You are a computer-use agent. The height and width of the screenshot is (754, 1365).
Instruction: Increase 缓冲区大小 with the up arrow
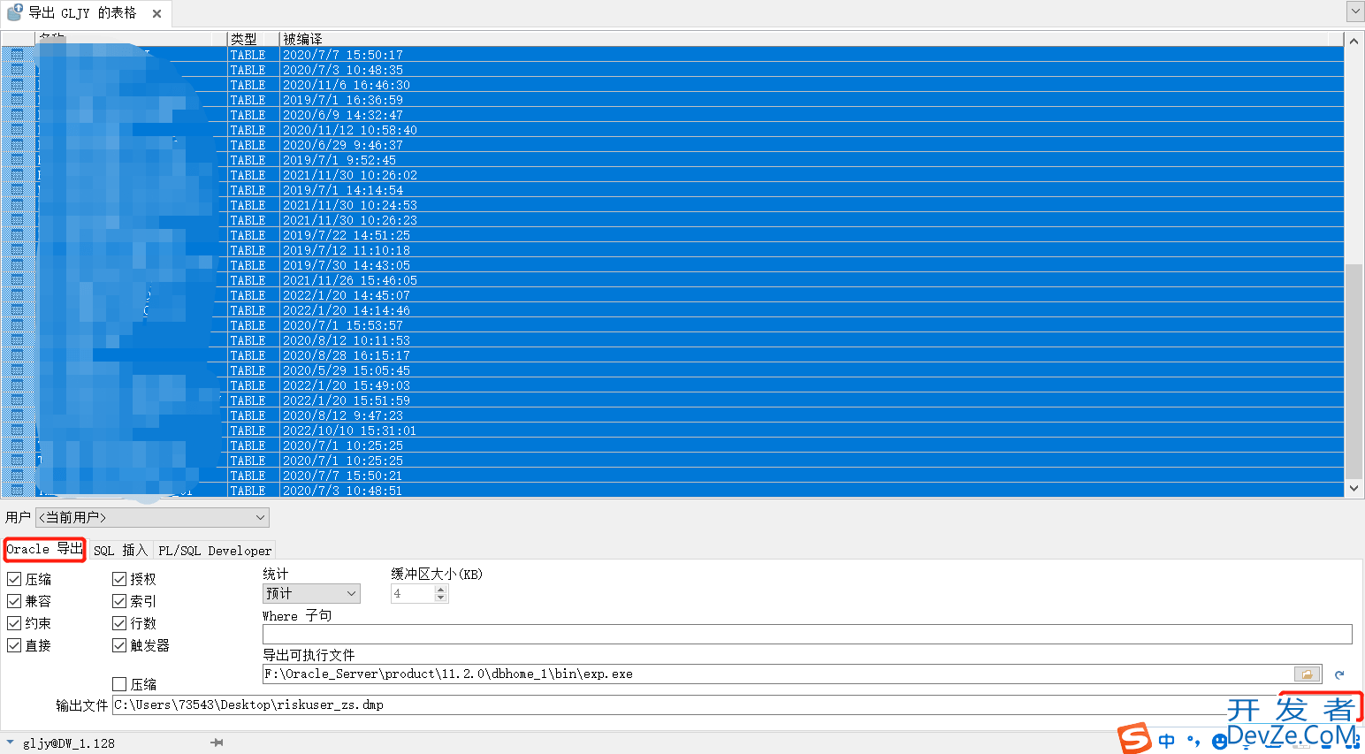point(441,590)
